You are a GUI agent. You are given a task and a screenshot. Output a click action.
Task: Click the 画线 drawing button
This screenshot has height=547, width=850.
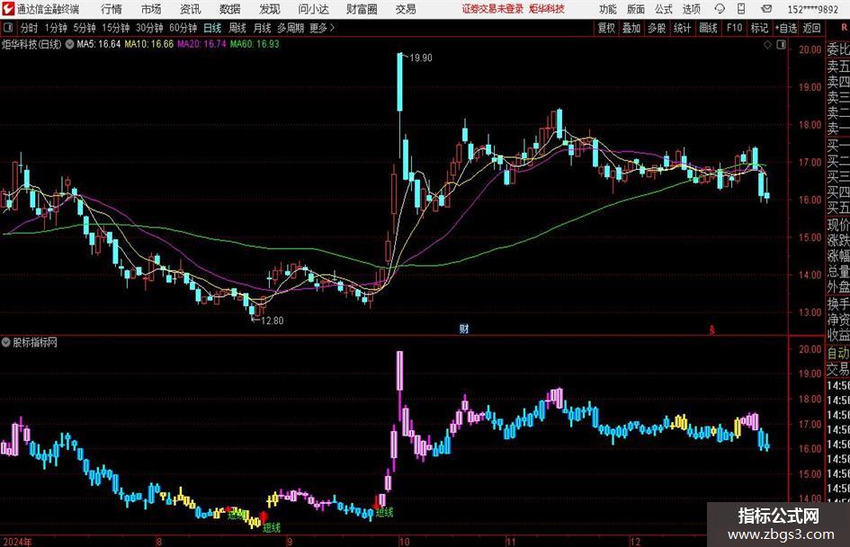(709, 28)
